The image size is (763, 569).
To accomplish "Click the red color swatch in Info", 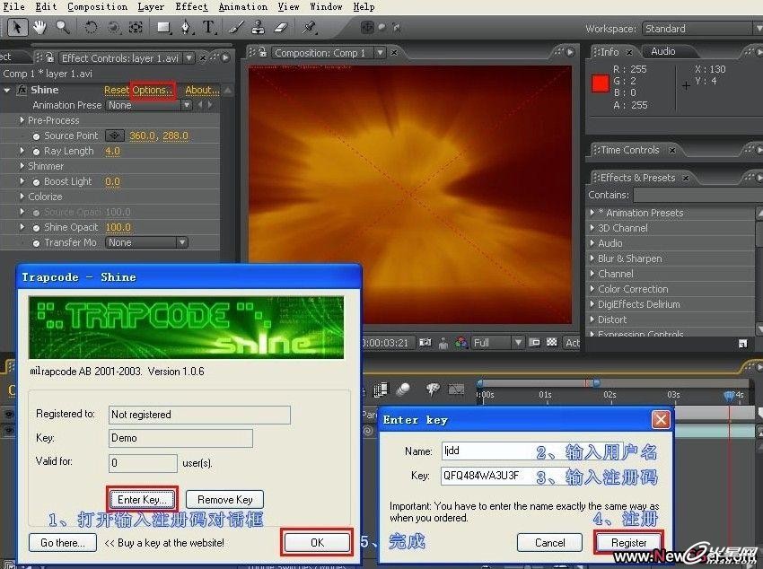I will pyautogui.click(x=601, y=84).
